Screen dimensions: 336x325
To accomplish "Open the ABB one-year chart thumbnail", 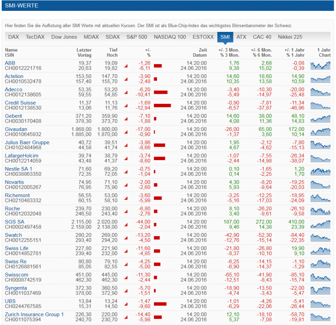I will point(320,65).
